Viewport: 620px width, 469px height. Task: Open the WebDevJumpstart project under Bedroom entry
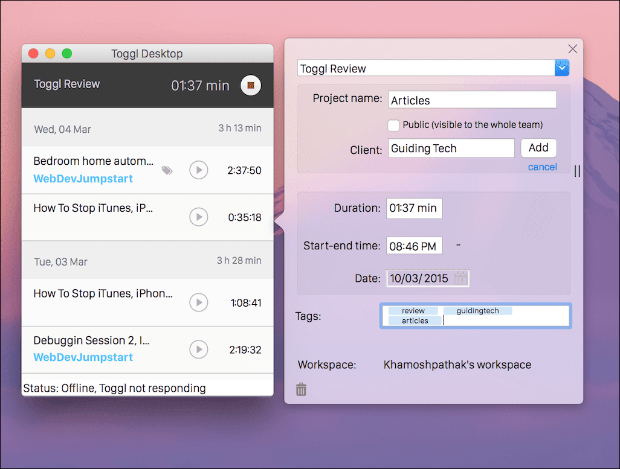pyautogui.click(x=83, y=179)
